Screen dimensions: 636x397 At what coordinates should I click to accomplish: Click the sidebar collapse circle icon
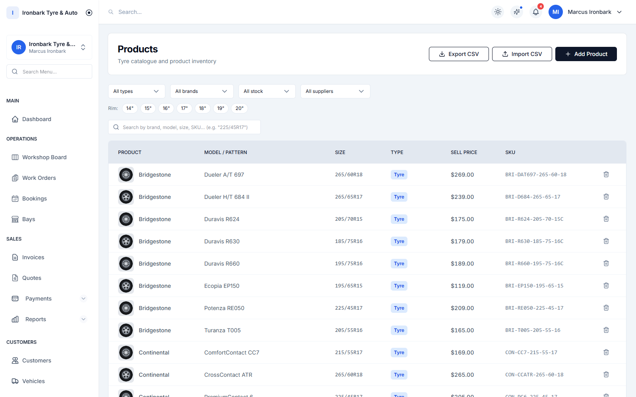coord(89,13)
